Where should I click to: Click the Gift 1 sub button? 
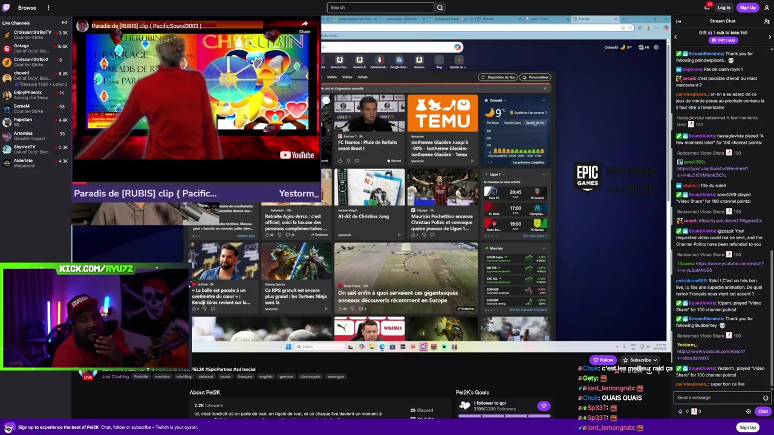(x=723, y=40)
